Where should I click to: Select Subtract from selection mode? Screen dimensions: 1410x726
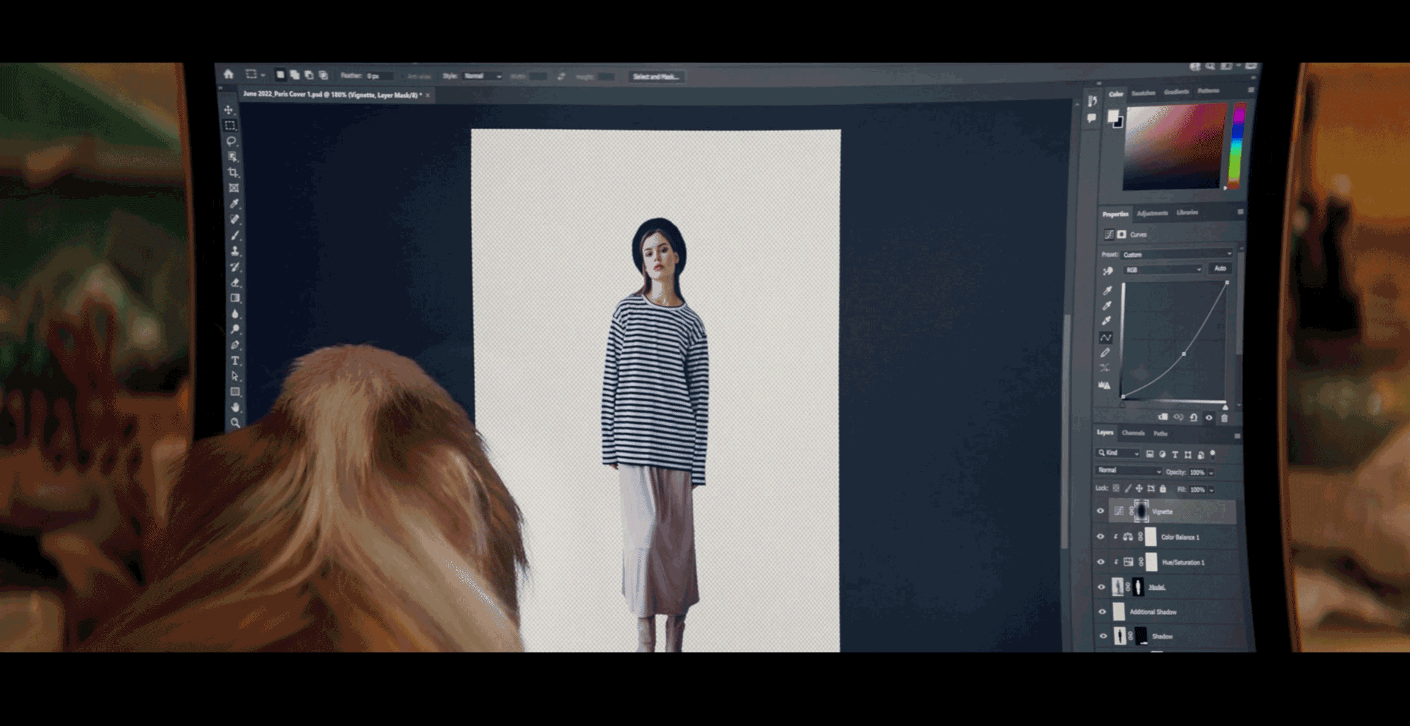309,75
